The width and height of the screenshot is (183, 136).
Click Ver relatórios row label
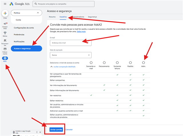point(55,96)
